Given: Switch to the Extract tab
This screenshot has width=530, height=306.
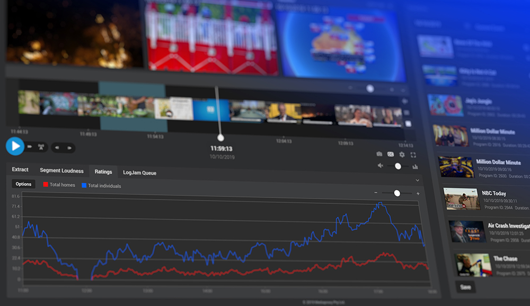Looking at the screenshot, I should click(x=20, y=169).
